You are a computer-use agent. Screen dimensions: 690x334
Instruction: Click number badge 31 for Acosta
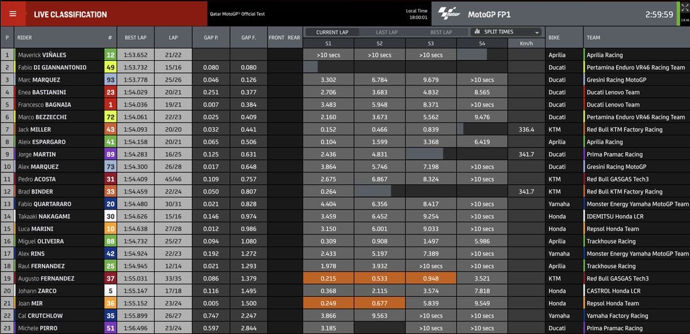click(x=110, y=180)
